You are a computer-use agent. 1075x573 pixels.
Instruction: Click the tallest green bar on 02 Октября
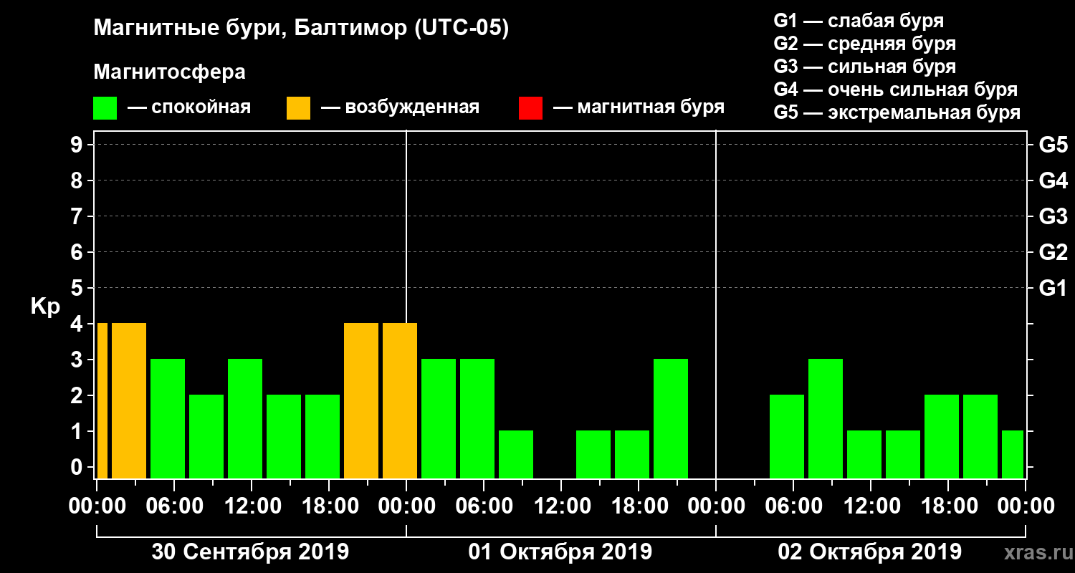pyautogui.click(x=826, y=418)
